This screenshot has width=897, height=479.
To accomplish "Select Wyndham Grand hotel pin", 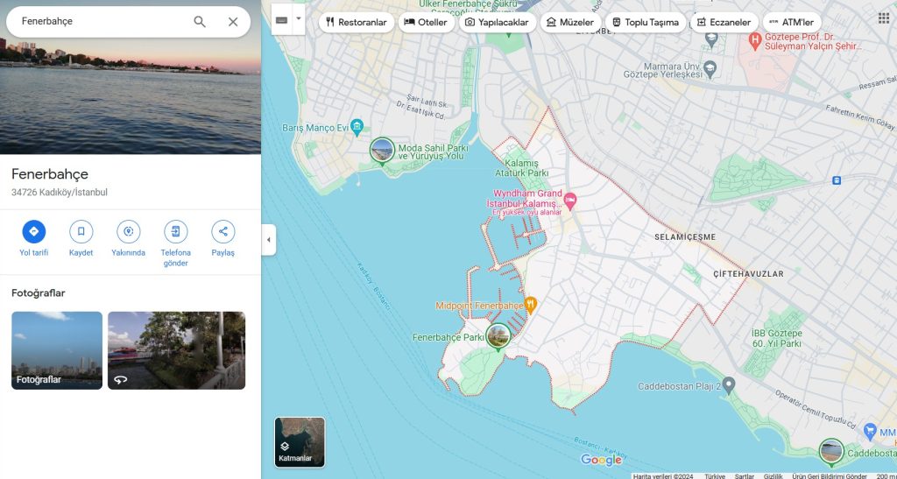I will [569, 200].
